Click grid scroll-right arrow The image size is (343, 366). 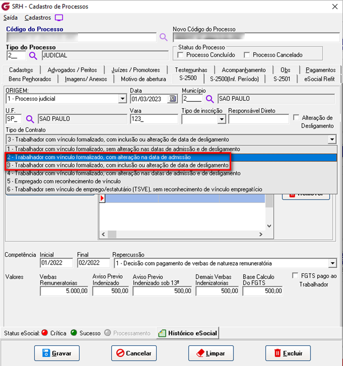pos(260,234)
